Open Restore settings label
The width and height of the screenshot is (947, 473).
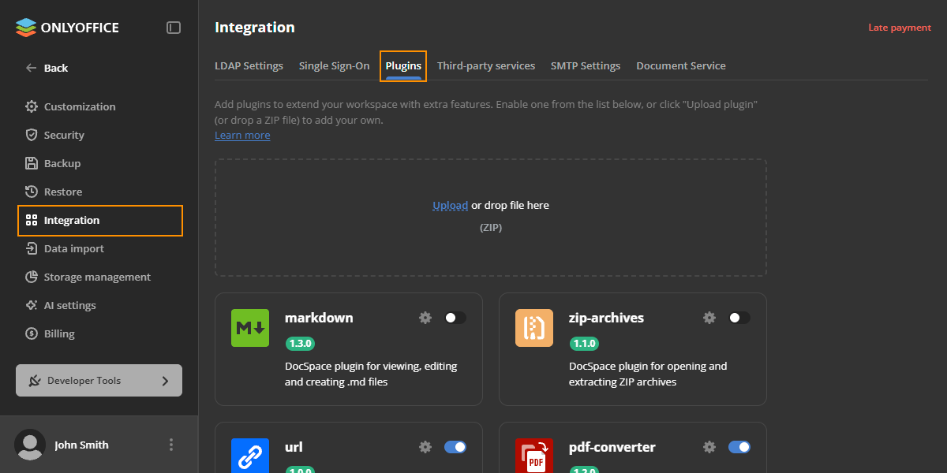(63, 192)
